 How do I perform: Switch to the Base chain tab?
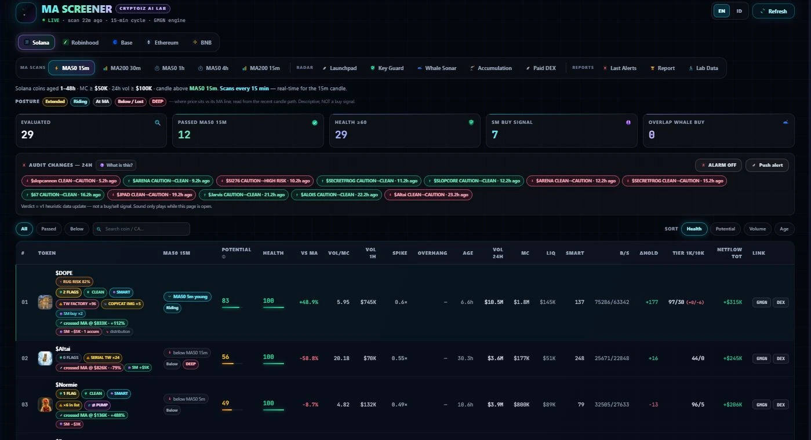tap(123, 42)
